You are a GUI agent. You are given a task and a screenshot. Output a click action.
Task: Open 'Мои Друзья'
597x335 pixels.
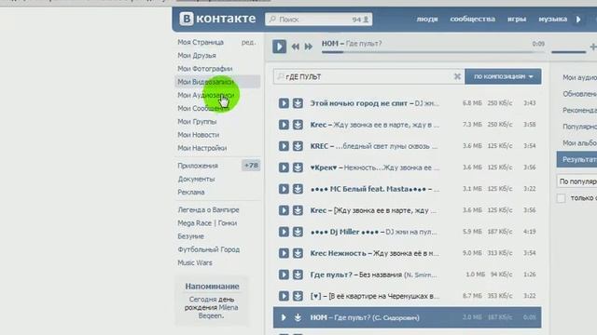point(197,56)
